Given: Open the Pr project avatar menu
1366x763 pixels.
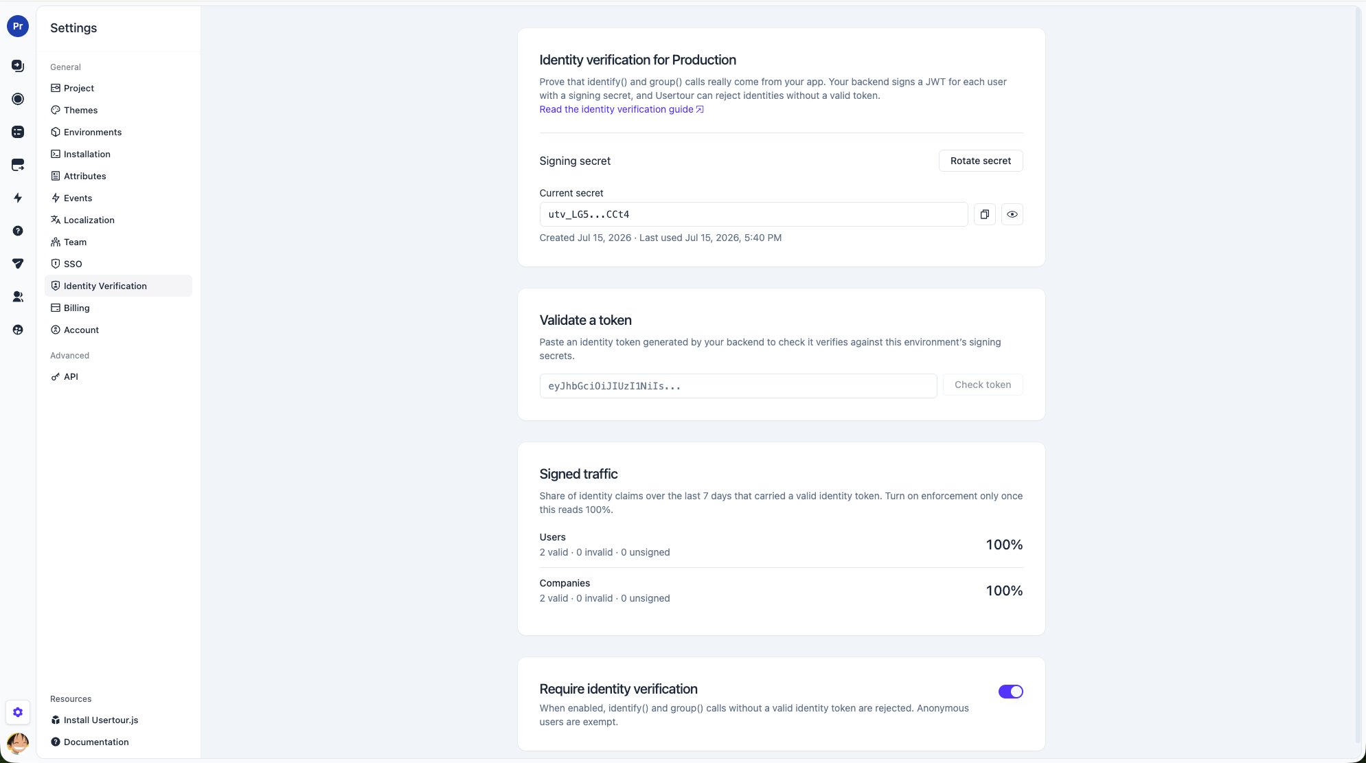Looking at the screenshot, I should click(18, 26).
